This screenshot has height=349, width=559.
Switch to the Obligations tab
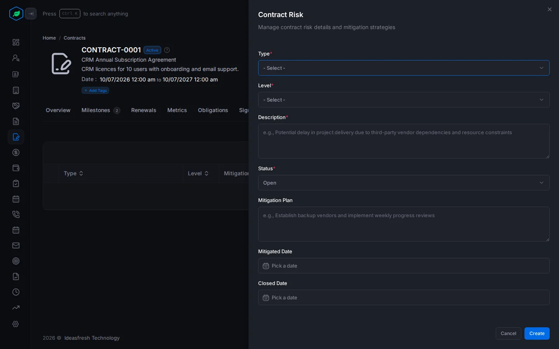pos(213,110)
